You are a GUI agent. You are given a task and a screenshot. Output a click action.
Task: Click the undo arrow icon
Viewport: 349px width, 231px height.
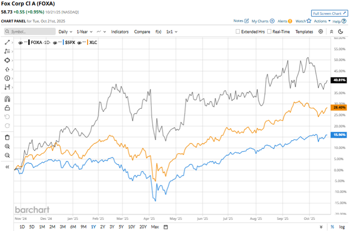7,116
